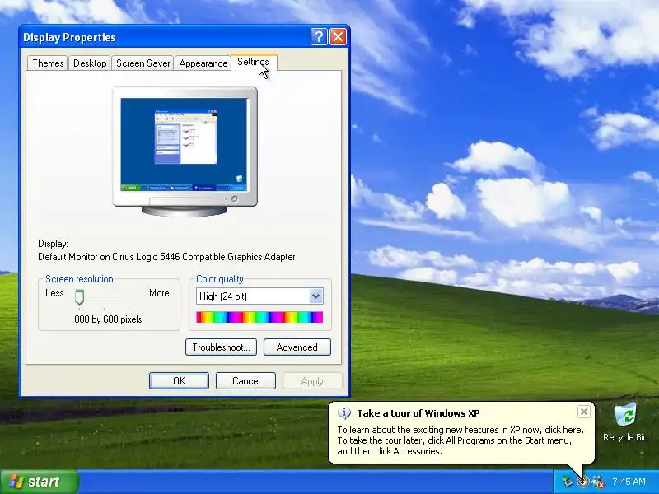Image resolution: width=659 pixels, height=494 pixels.
Task: Cancel the Display Properties dialog
Action: (245, 381)
